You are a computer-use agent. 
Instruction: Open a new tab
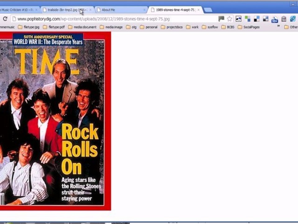click(208, 10)
